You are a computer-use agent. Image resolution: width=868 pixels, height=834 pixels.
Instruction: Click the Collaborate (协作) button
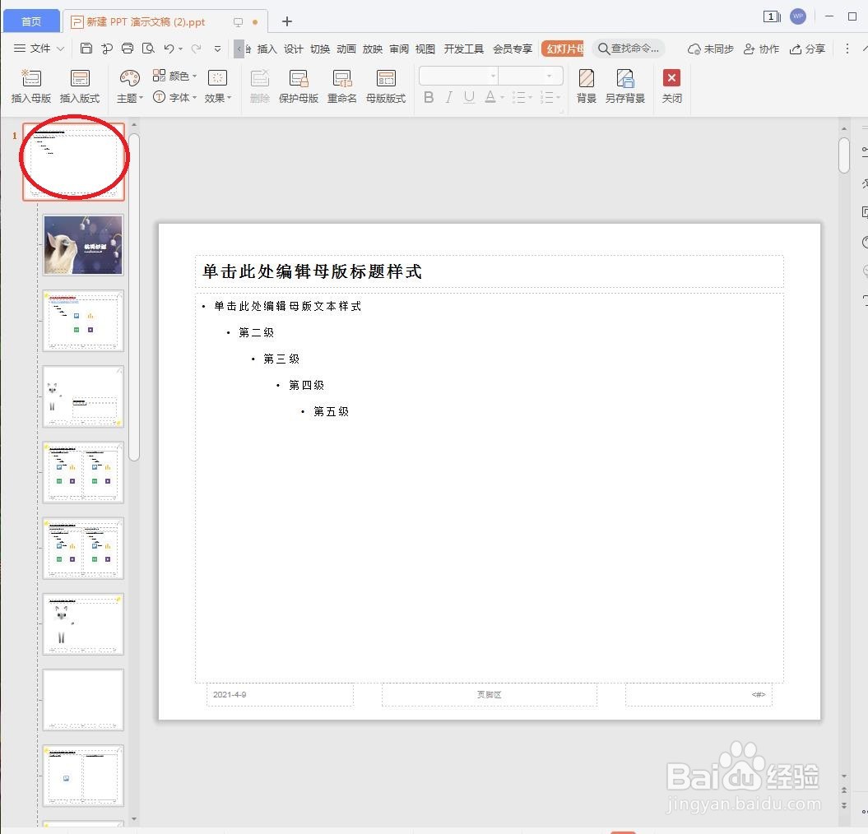tap(761, 49)
